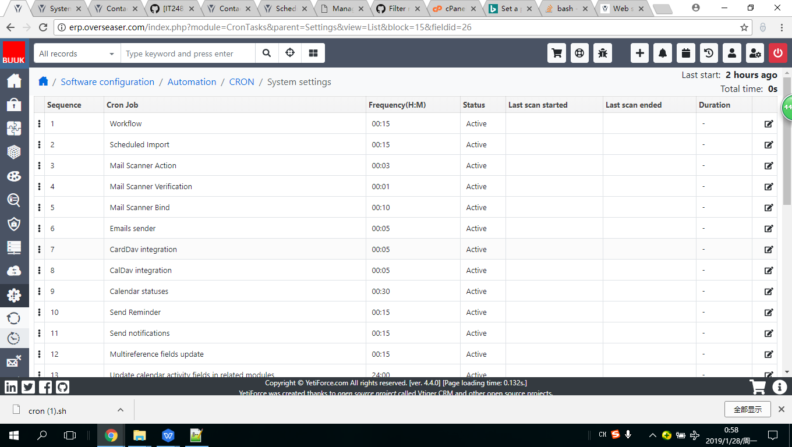Switch to the Filter GitHub browser tab
The width and height of the screenshot is (792, 447).
point(398,9)
